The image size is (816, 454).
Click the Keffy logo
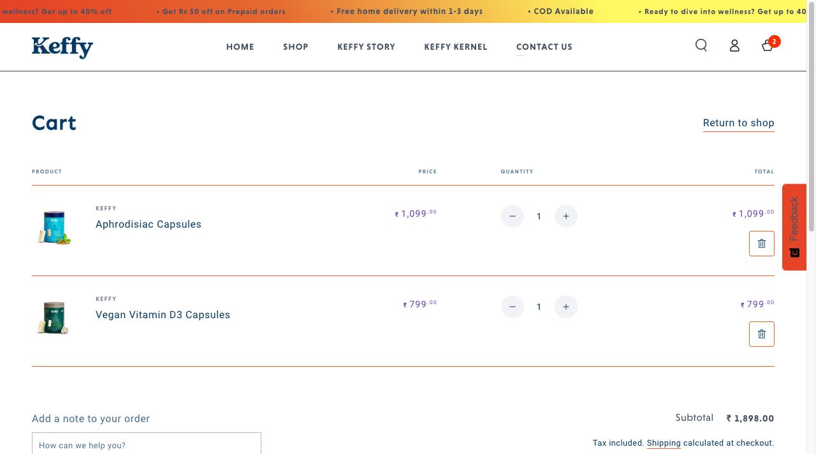pyautogui.click(x=62, y=47)
